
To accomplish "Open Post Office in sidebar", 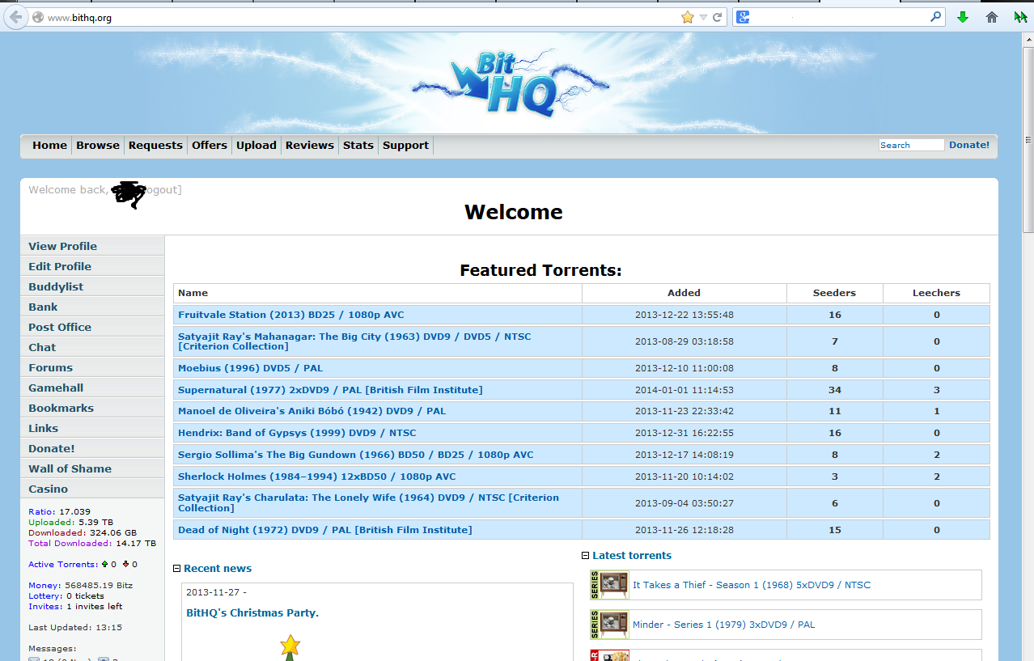I will pos(92,327).
